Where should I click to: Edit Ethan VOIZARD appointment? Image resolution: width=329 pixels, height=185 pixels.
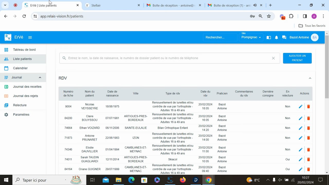pos(300,128)
